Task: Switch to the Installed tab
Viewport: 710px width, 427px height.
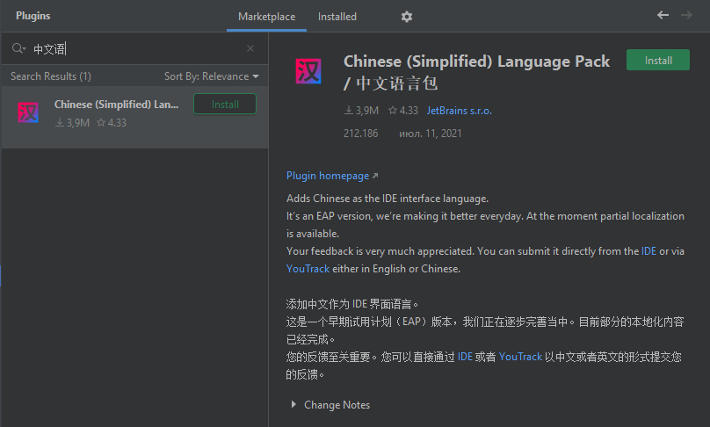Action: tap(337, 17)
